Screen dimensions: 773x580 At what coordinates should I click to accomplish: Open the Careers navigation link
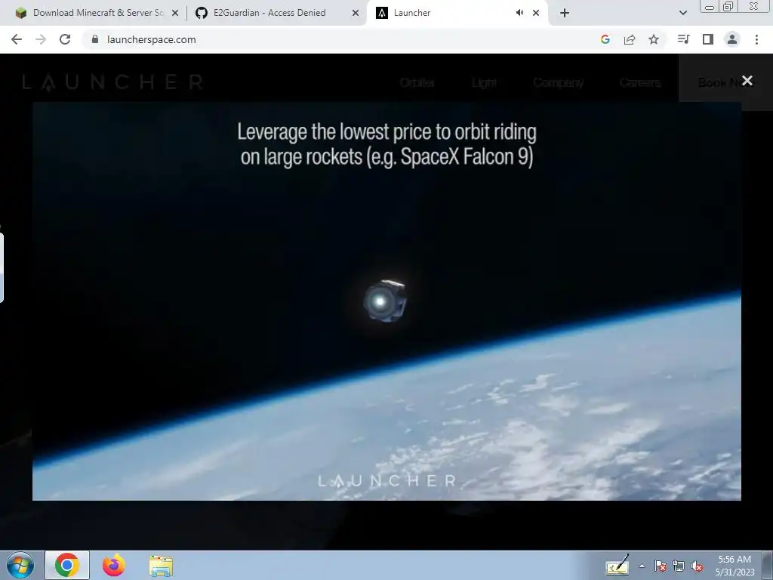point(640,82)
